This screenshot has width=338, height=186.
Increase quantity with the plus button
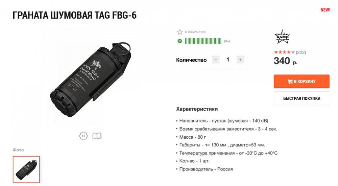pyautogui.click(x=240, y=60)
